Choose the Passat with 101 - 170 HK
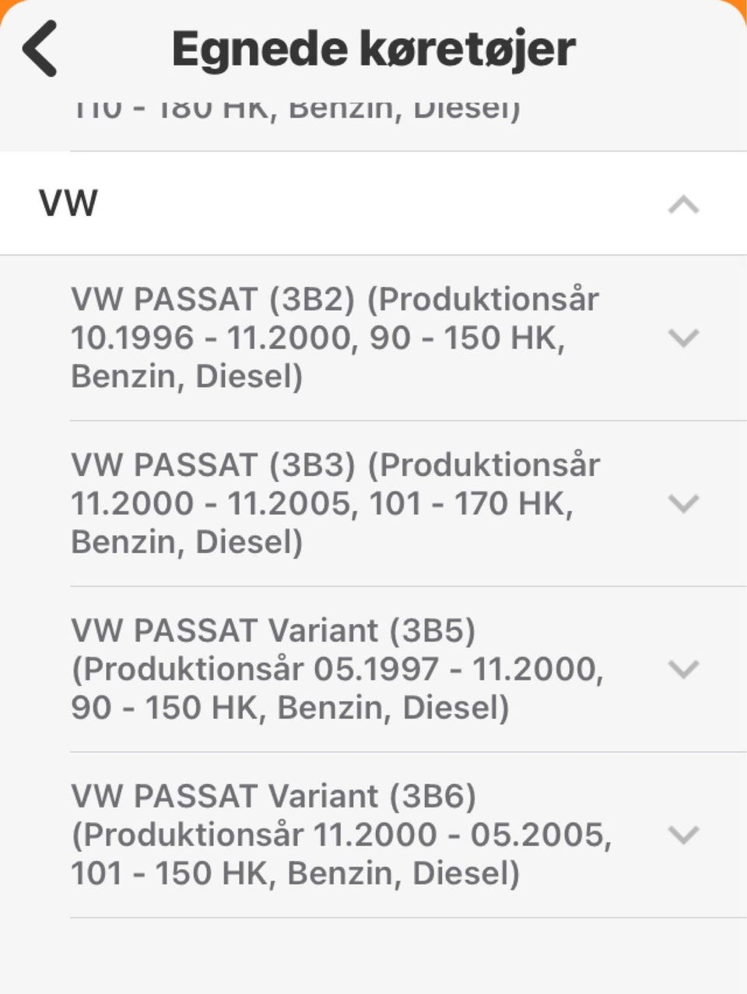 (335, 503)
